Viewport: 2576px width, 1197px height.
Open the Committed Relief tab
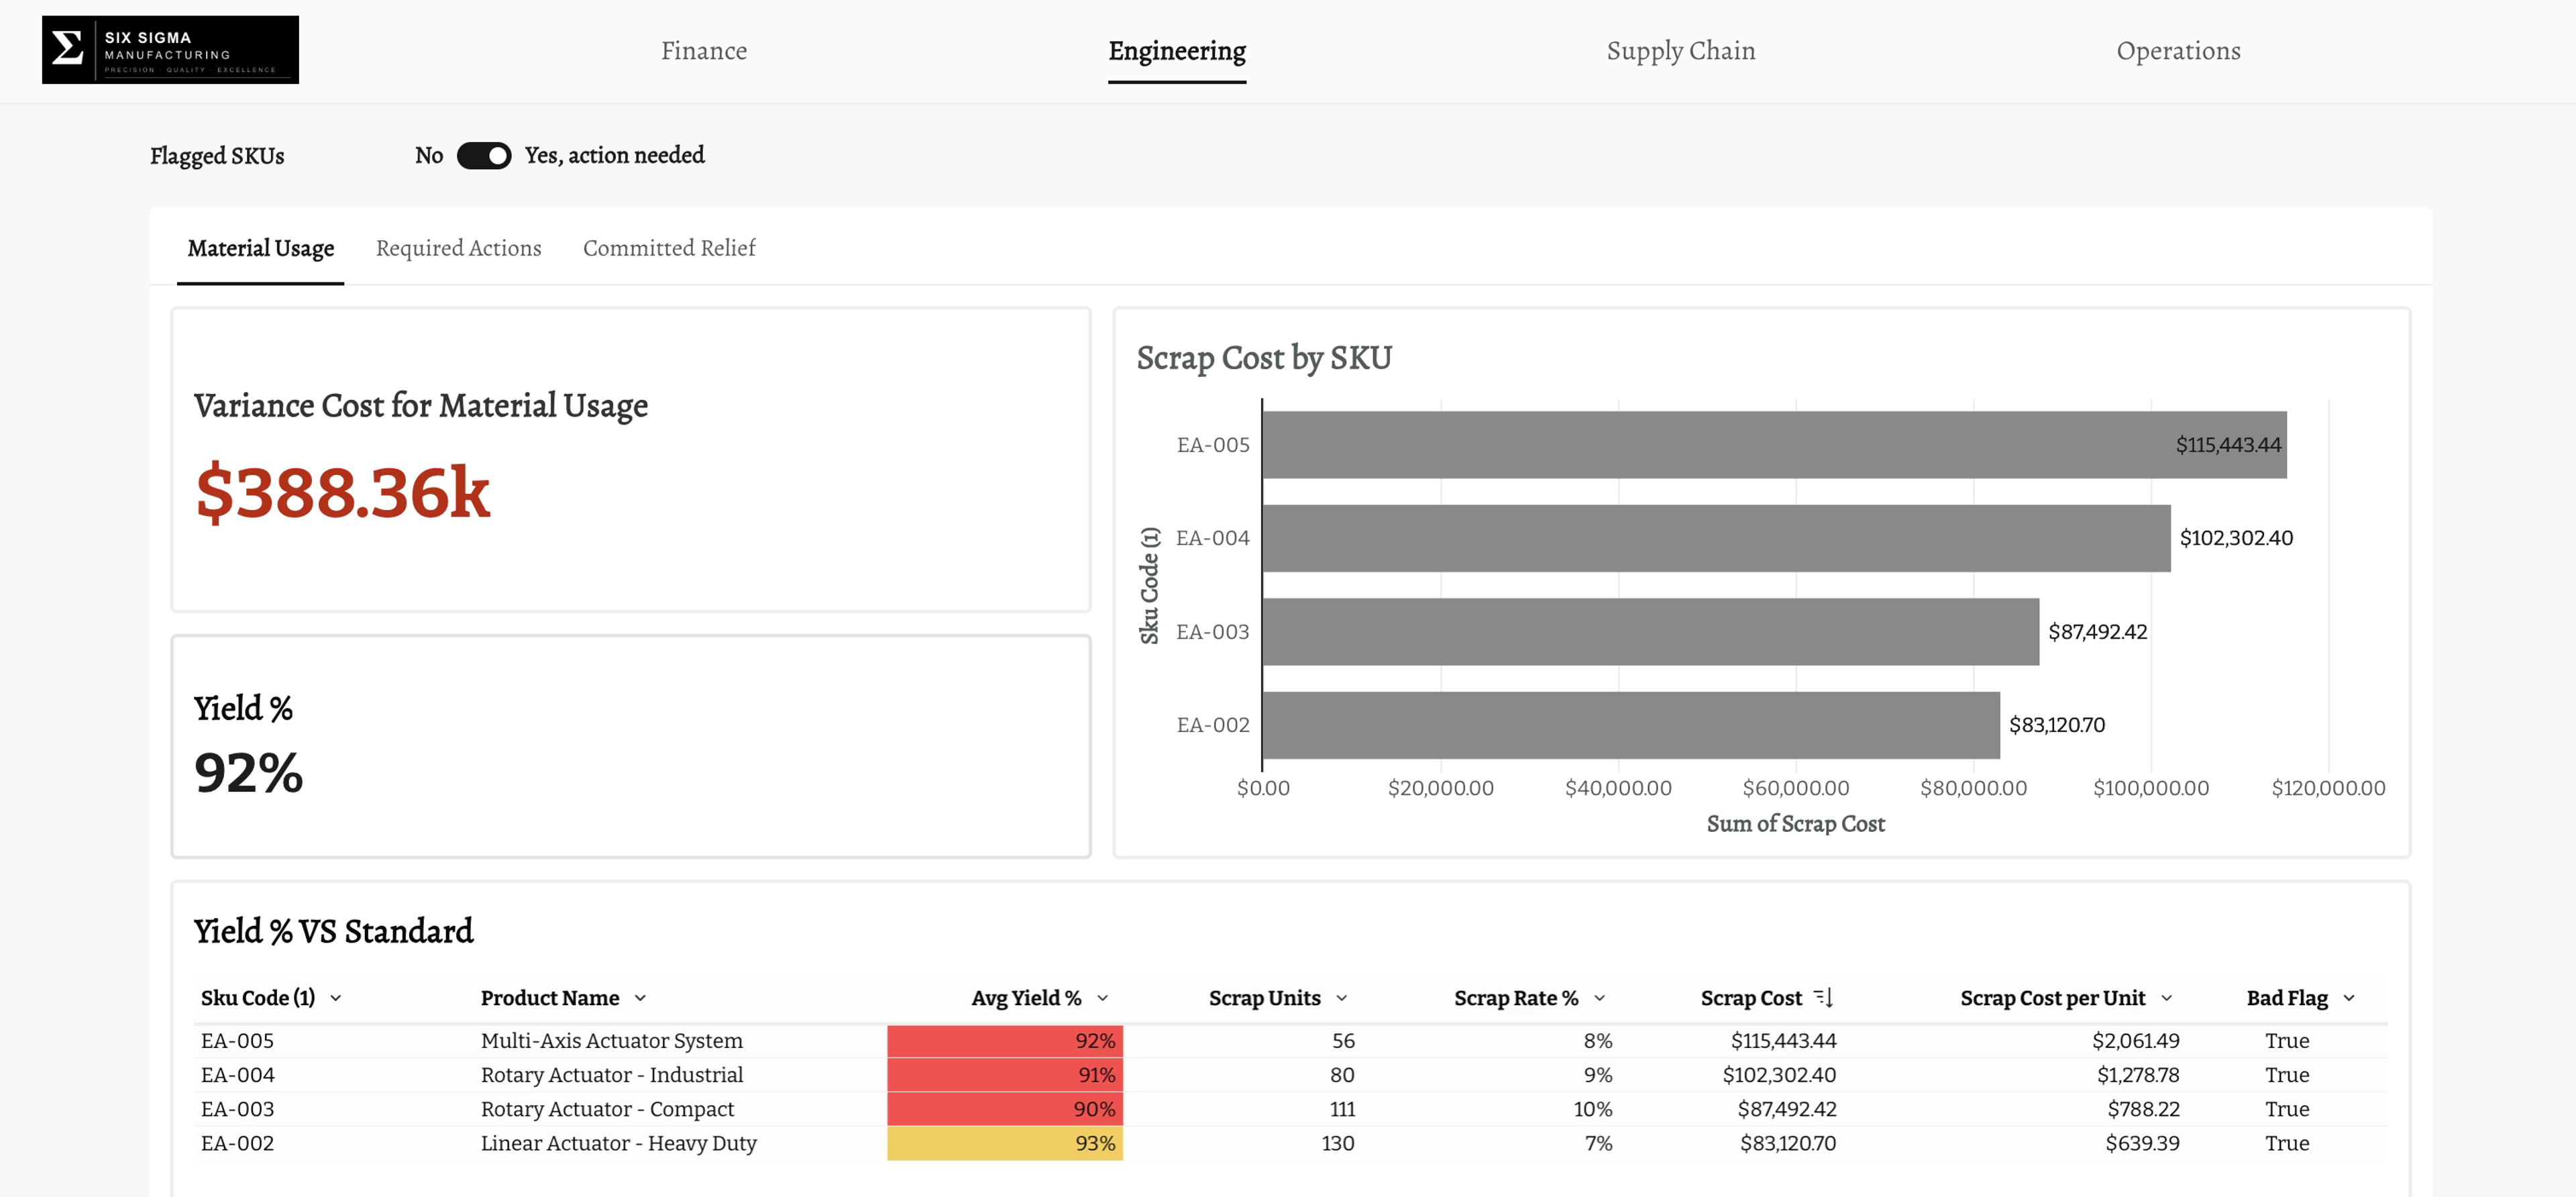coord(670,248)
